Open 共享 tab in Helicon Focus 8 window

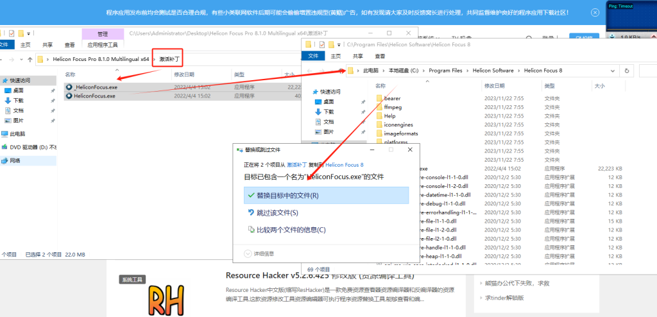coord(357,56)
